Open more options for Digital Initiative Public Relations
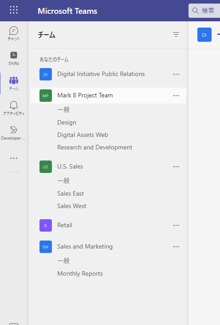 [176, 74]
